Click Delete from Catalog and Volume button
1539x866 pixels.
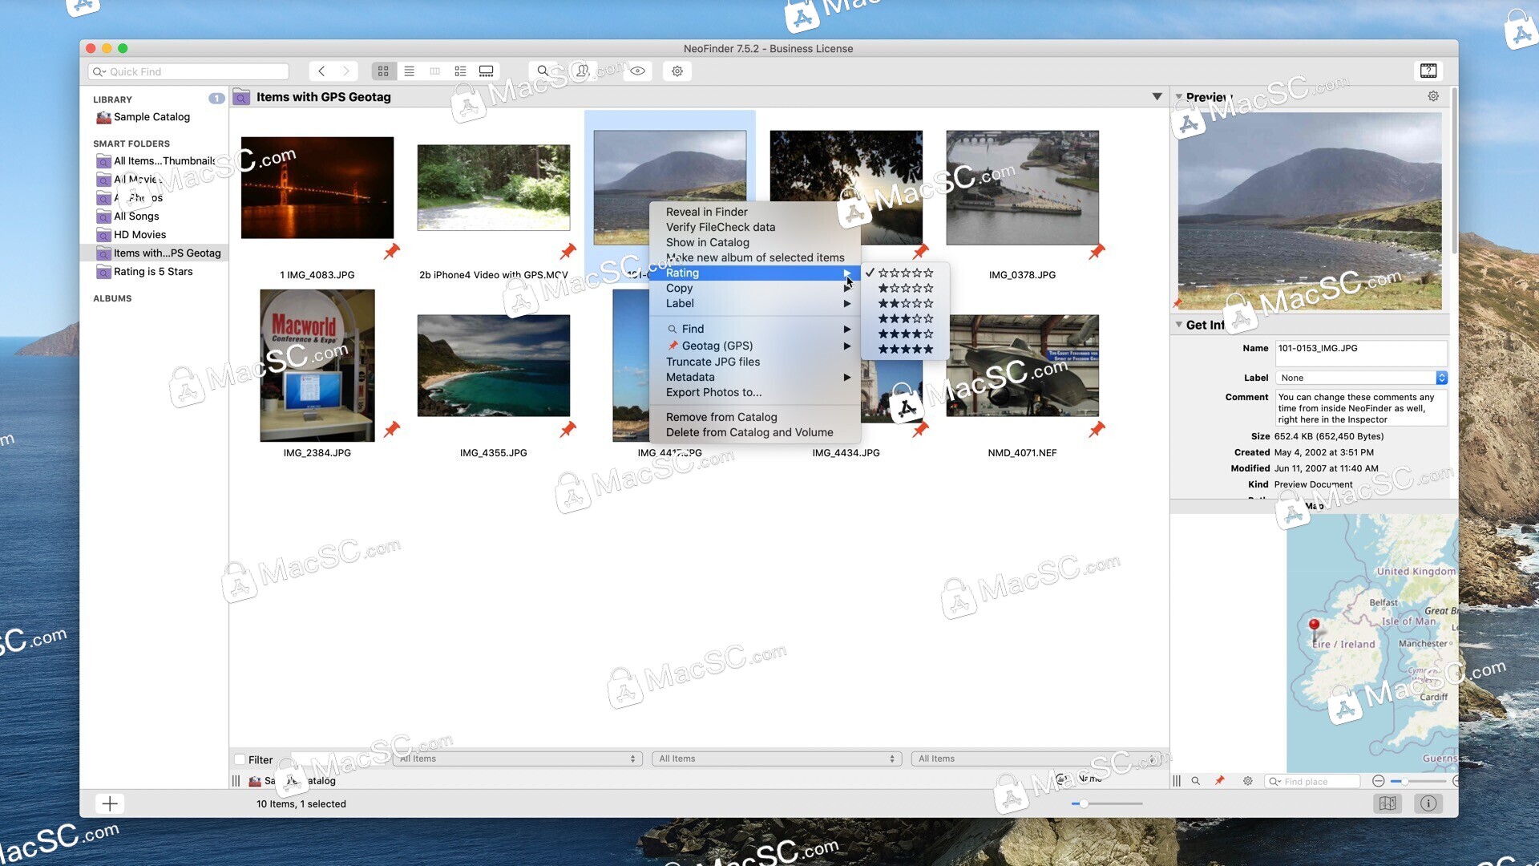(749, 431)
